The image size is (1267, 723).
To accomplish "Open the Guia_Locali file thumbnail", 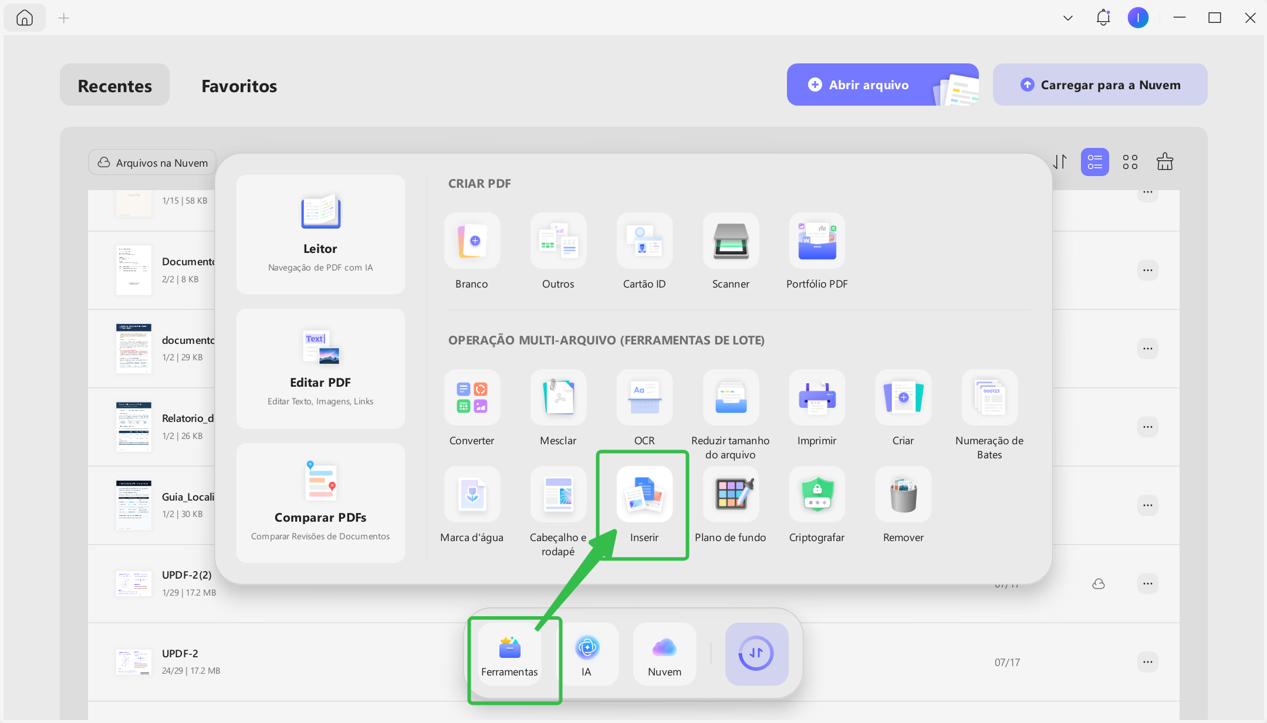I will (134, 505).
